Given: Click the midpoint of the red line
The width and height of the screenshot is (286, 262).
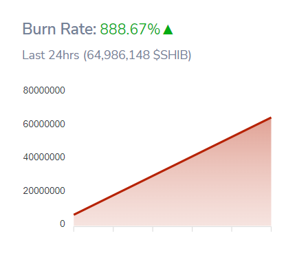Looking at the screenshot, I should click(x=173, y=166).
